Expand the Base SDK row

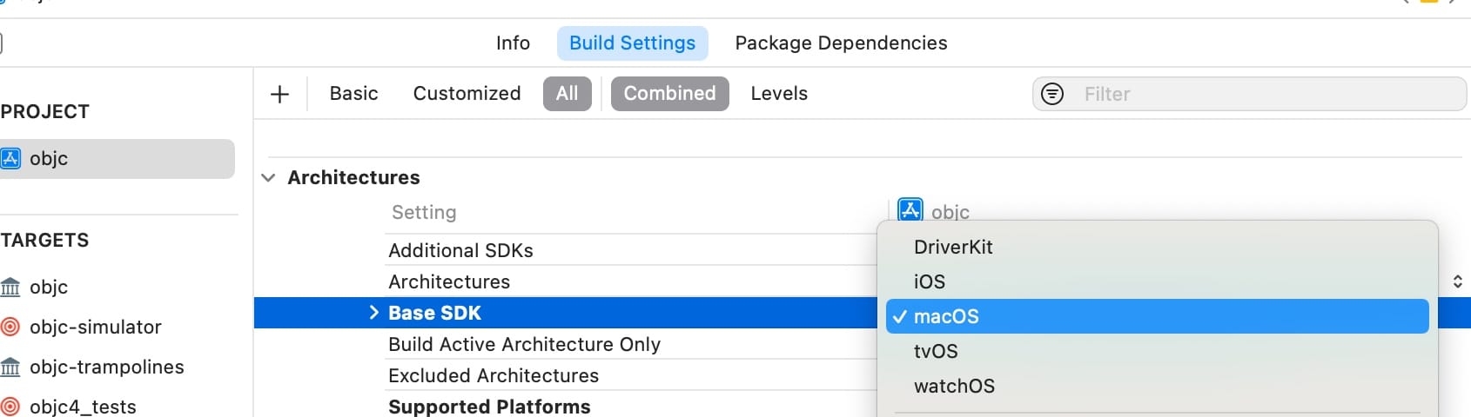[373, 313]
